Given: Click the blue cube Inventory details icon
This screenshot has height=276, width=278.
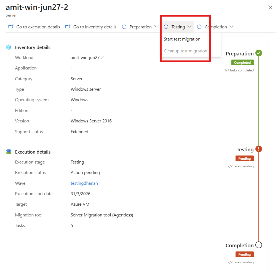Looking at the screenshot, I should (x=9, y=47).
